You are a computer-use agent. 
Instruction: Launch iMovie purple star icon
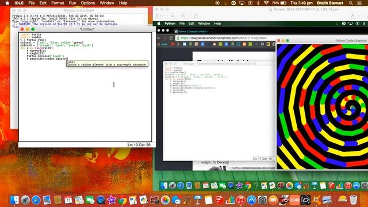tap(112, 200)
